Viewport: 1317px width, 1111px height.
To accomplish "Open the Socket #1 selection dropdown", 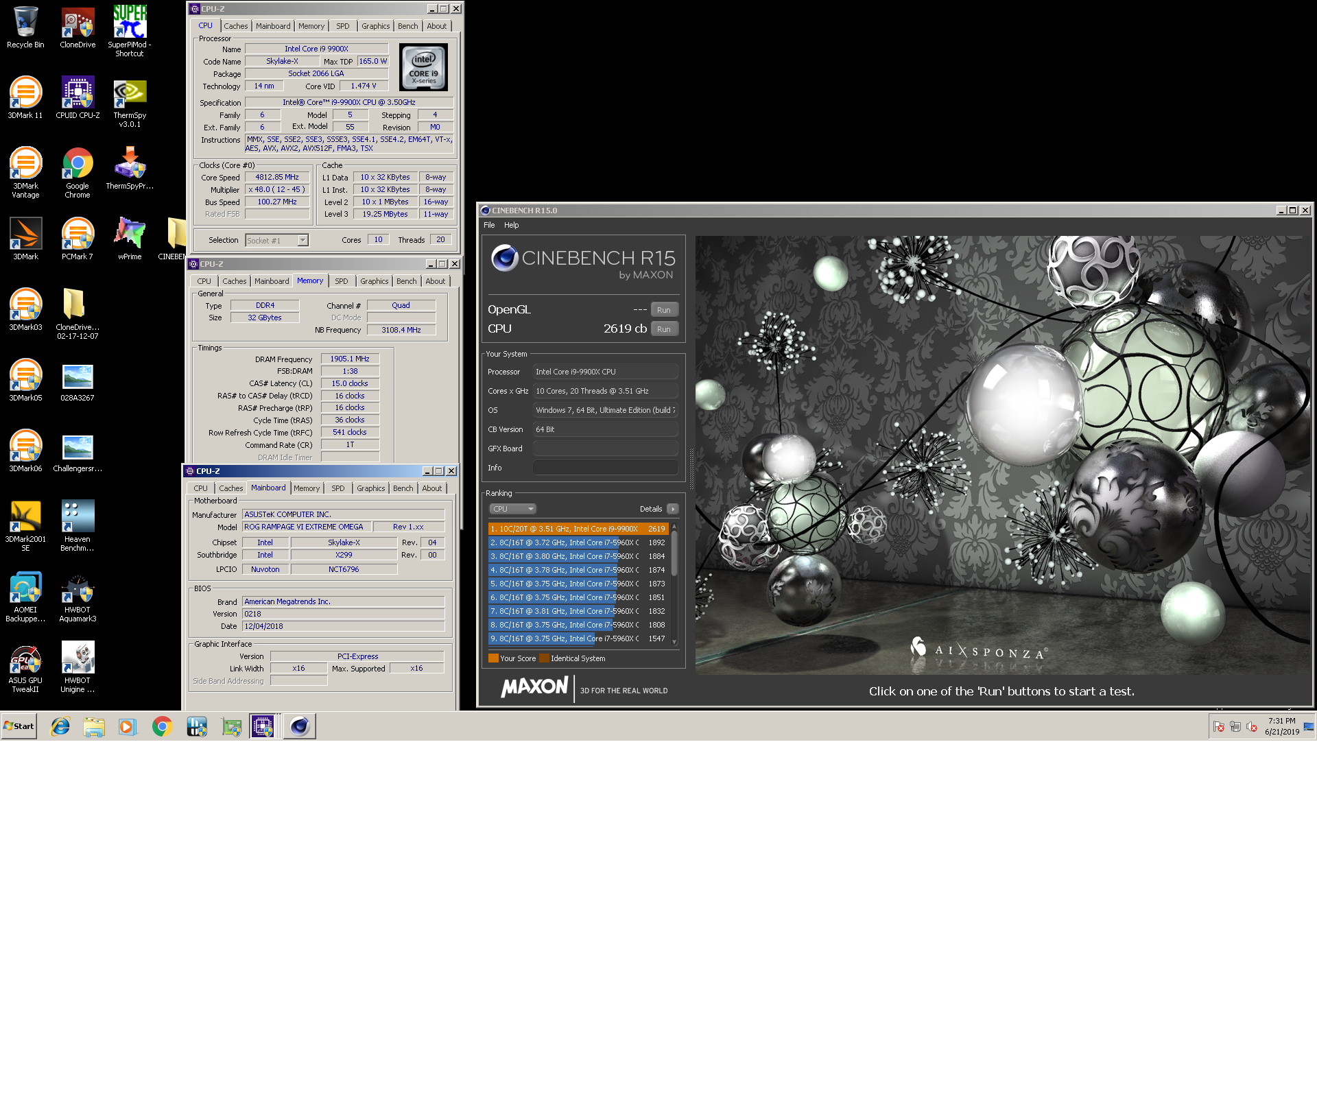I will tap(278, 241).
